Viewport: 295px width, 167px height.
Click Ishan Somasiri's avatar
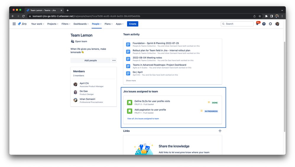pos(75,100)
